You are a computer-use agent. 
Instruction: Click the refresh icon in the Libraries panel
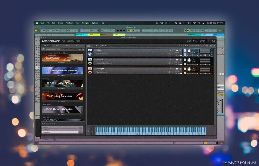[x=43, y=49]
